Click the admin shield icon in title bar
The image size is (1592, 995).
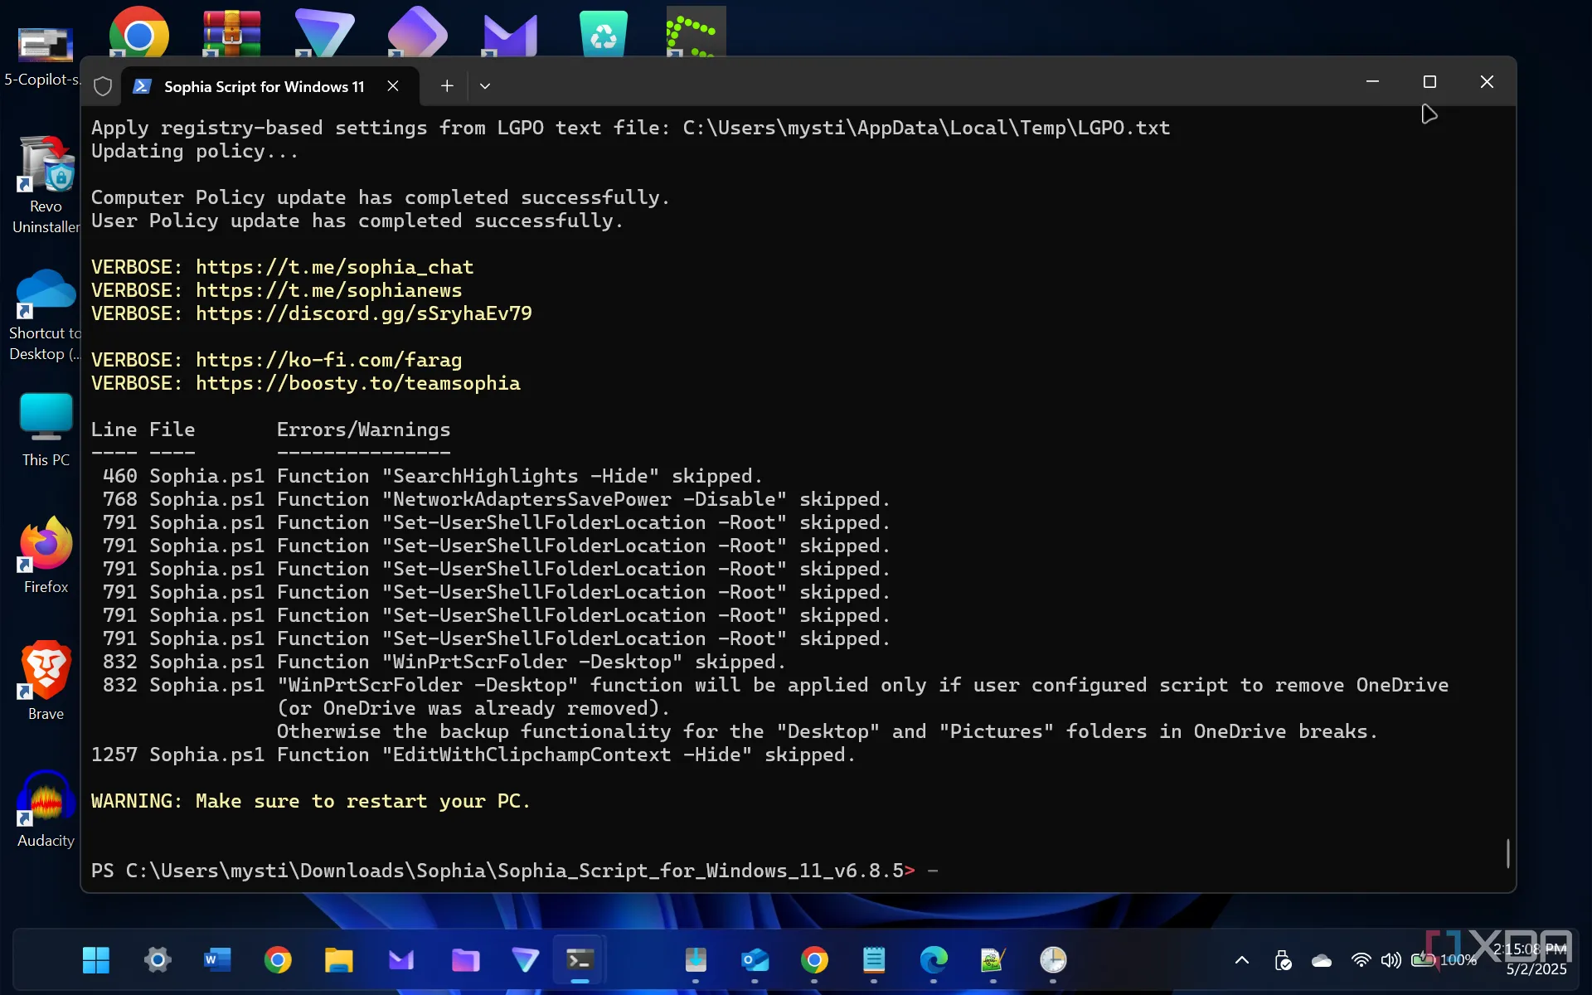[103, 86]
